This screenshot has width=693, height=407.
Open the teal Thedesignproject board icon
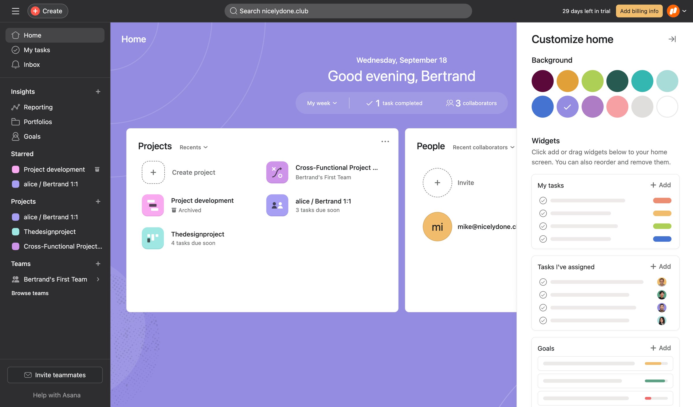coord(153,238)
